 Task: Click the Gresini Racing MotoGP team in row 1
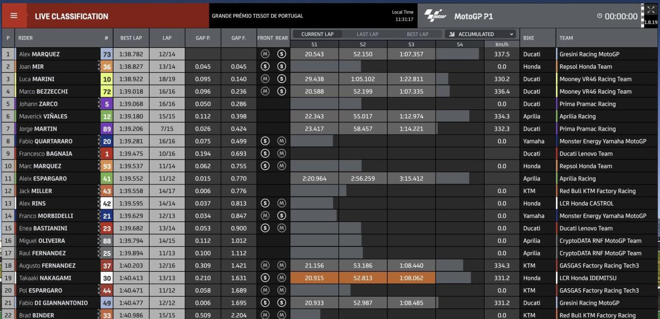click(x=589, y=54)
